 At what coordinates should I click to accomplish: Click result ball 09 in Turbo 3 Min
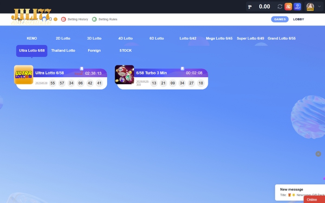[x=173, y=83]
